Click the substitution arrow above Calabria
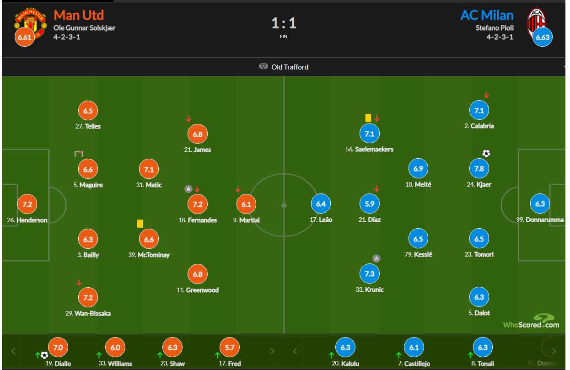570x370 pixels. click(487, 95)
